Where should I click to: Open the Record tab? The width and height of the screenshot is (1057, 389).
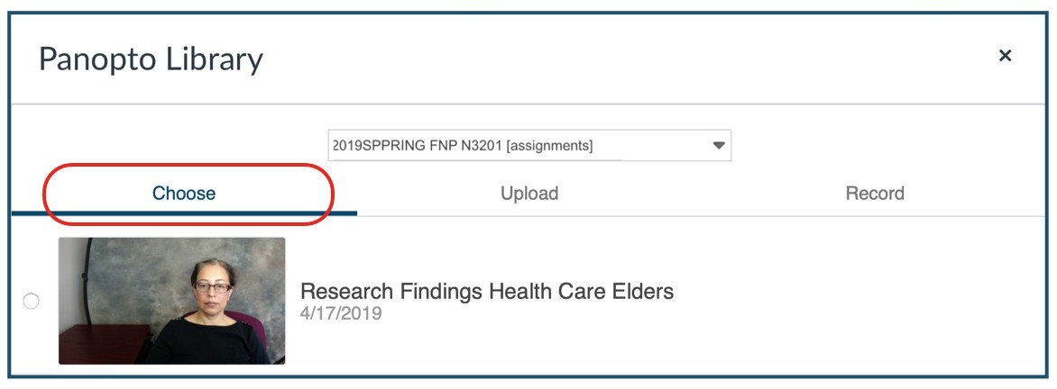coord(874,194)
